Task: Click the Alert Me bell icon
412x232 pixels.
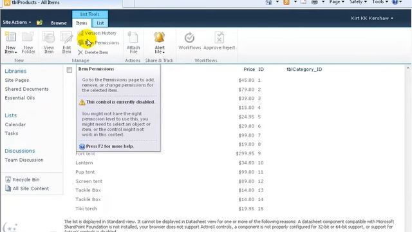Action: click(x=159, y=37)
